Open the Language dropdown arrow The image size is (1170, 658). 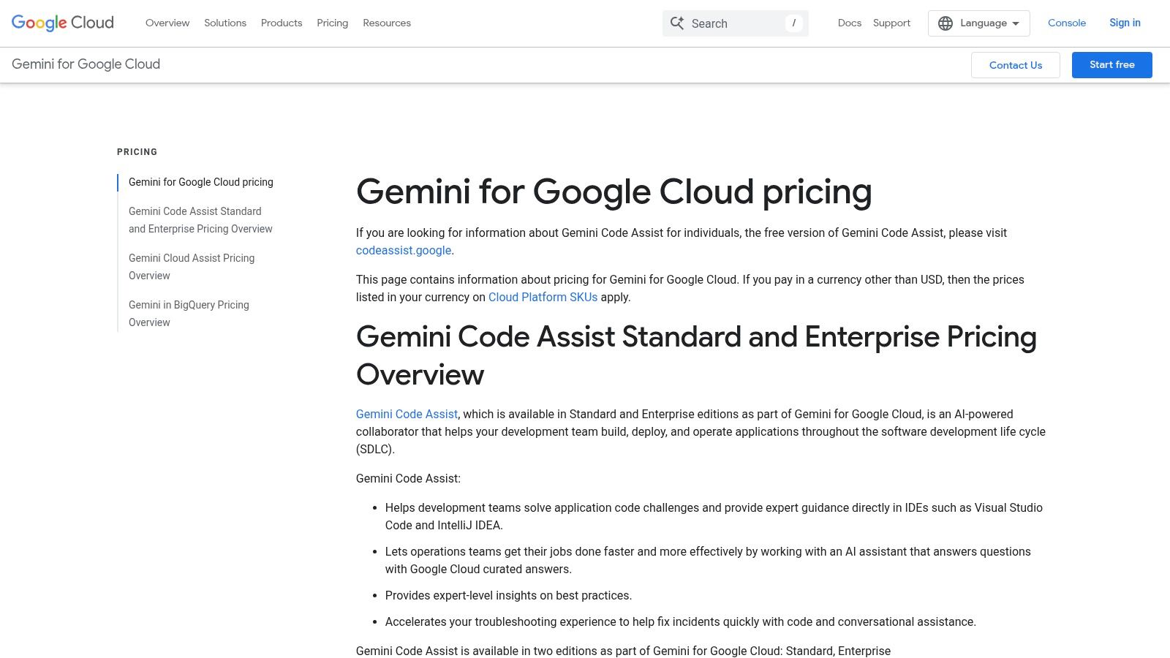[1016, 23]
